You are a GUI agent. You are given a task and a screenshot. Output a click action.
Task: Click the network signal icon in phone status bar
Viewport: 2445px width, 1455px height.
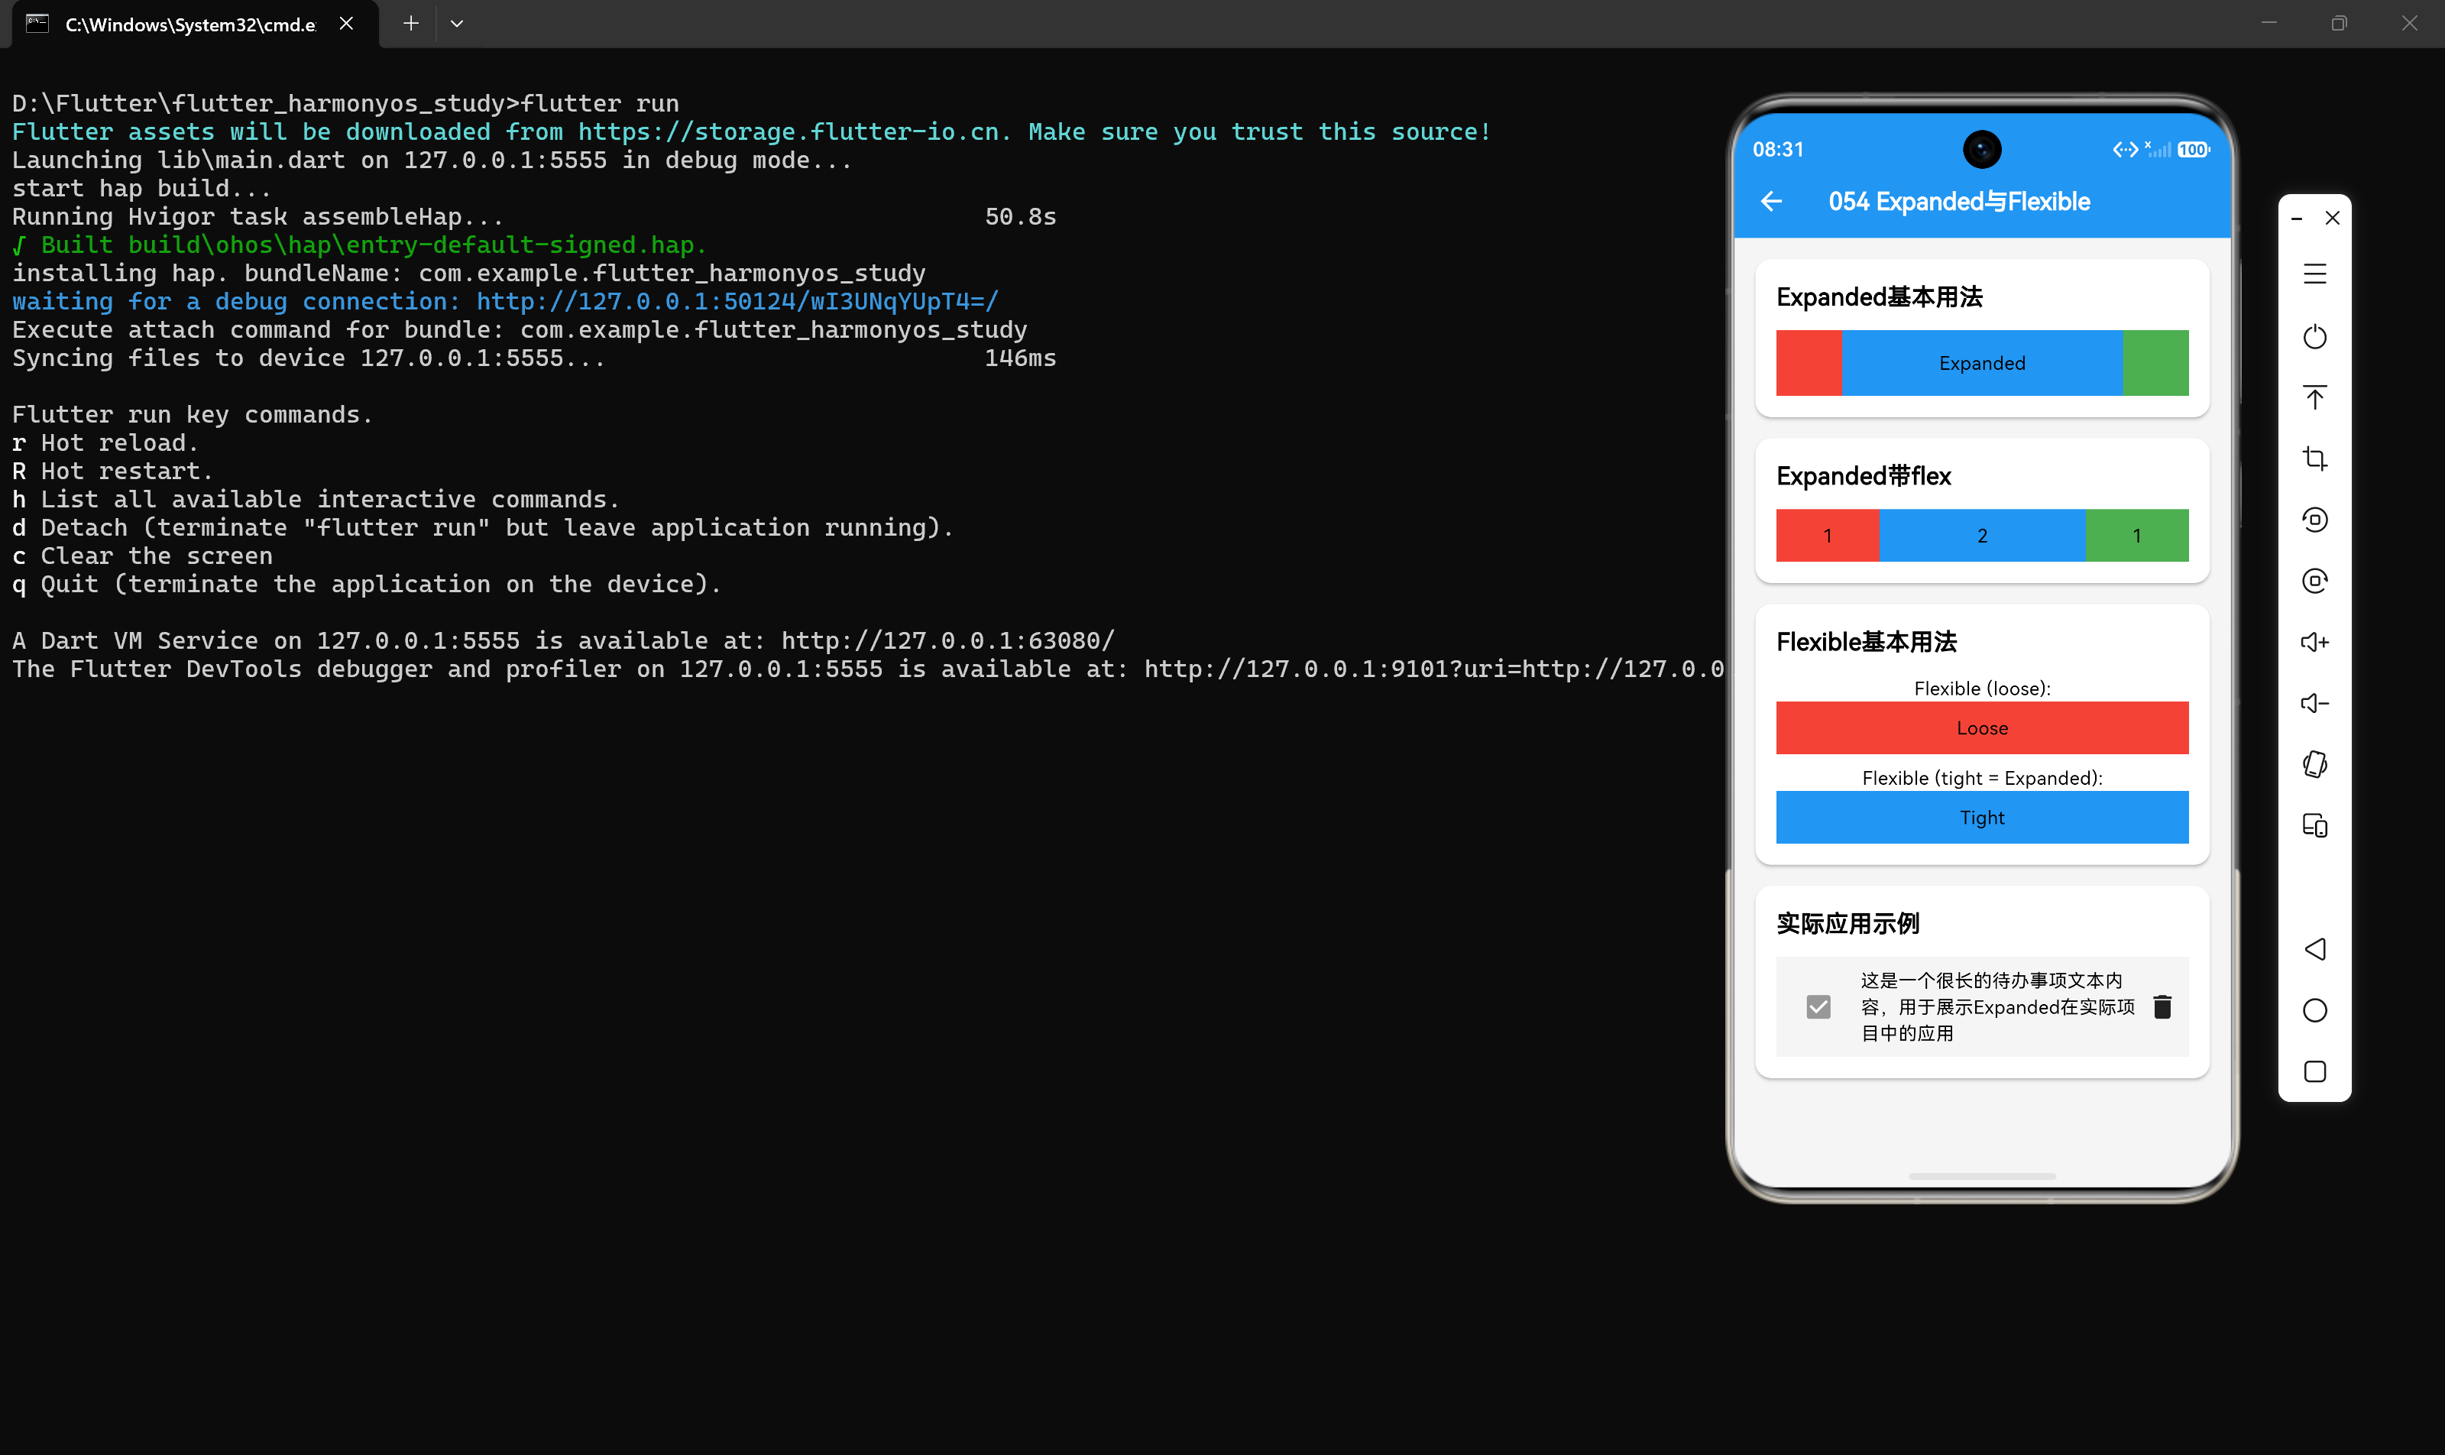coord(2158,149)
